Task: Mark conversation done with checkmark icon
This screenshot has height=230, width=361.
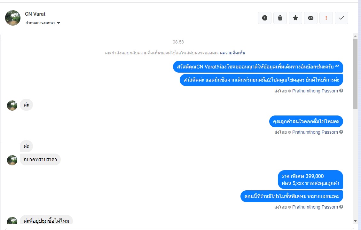Action: 341,18
